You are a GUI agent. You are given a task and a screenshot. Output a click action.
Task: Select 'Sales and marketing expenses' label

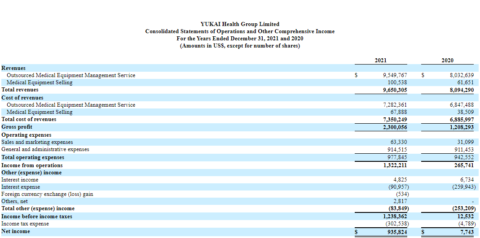coord(37,142)
